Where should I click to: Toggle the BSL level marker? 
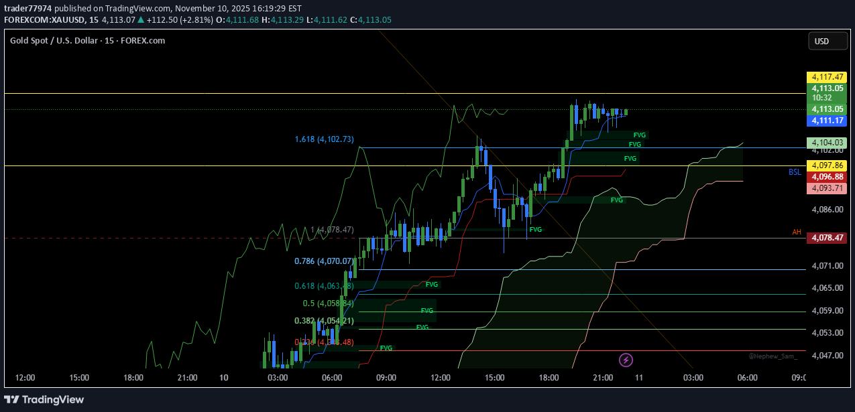click(794, 171)
